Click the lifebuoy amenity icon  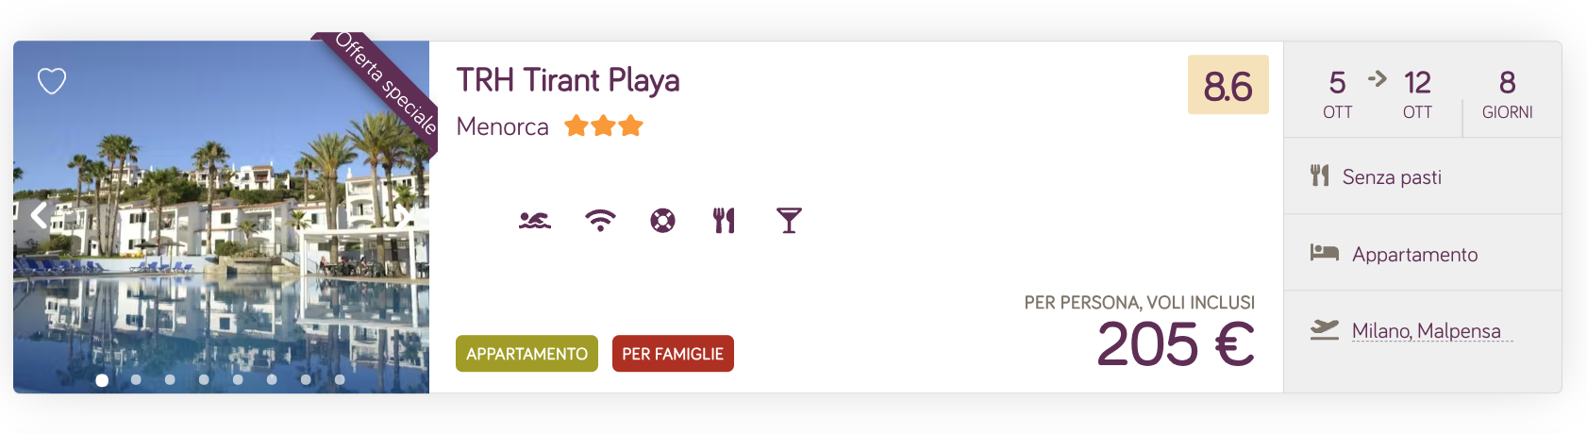coord(663,221)
